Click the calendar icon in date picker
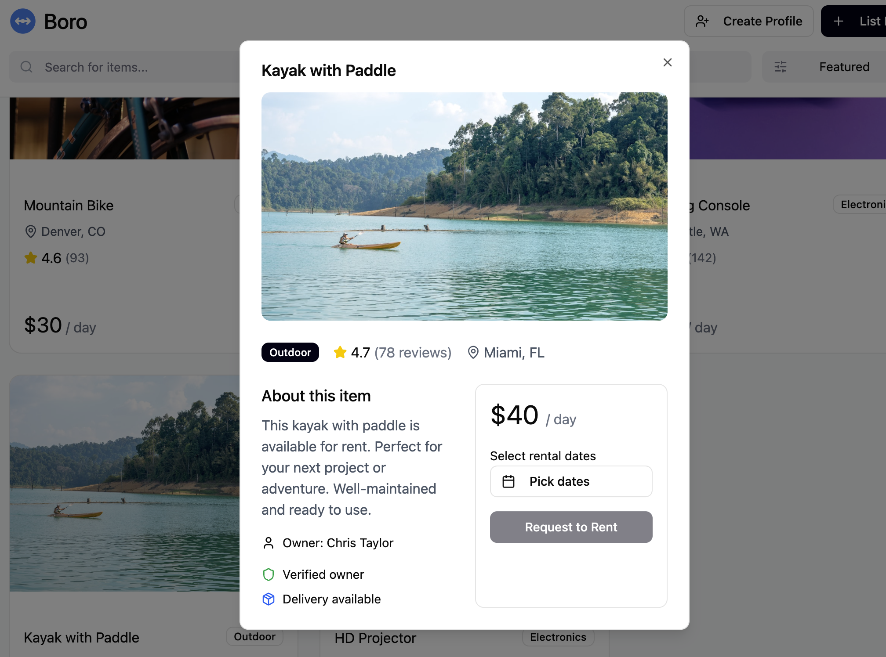The height and width of the screenshot is (657, 886). click(508, 481)
